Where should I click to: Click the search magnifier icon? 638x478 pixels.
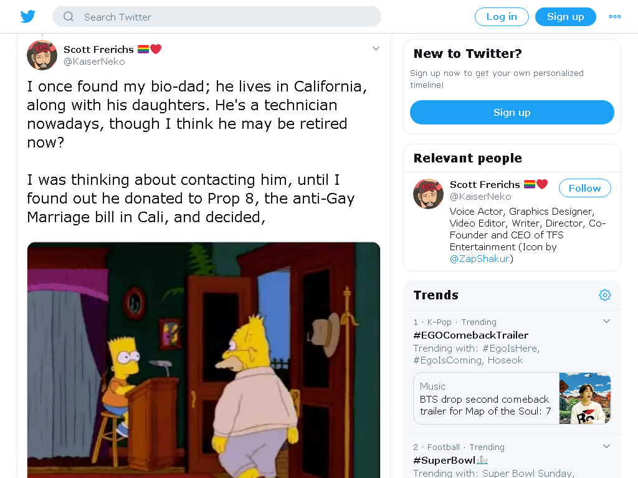69,17
